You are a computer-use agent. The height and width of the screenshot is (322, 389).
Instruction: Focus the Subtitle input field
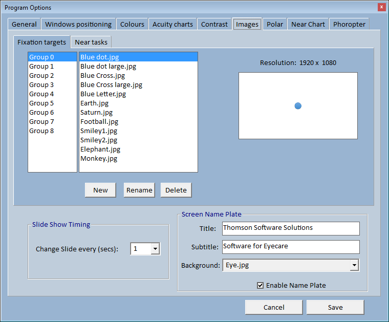[290, 247]
